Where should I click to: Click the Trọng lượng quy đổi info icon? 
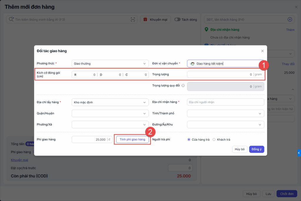coord(183,86)
